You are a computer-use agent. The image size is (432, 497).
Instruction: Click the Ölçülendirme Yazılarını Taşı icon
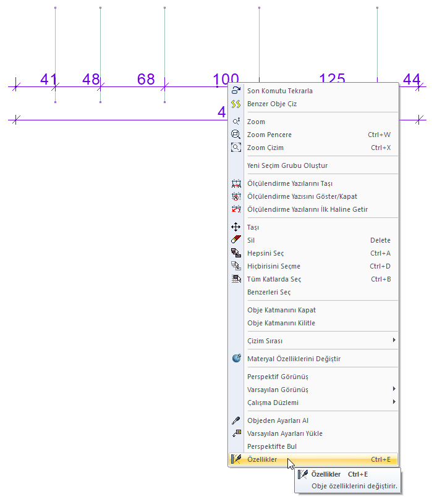tap(236, 183)
